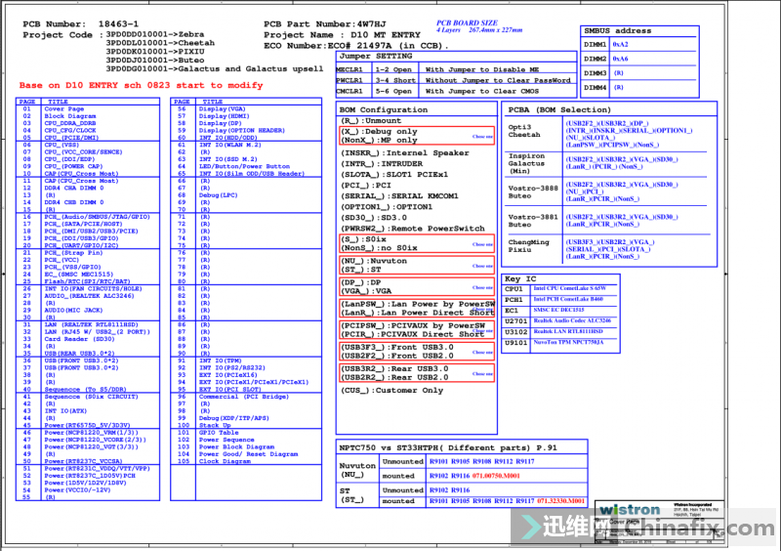Screen dimensions: 781x551
Task: Select red part number 071.32330.M001
Action: tap(560, 500)
